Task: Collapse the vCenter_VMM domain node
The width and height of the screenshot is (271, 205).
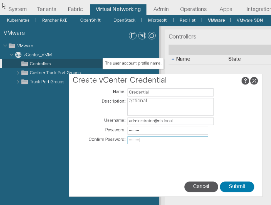Action: 12,55
